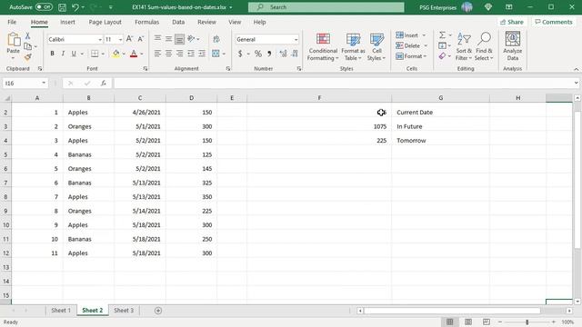
Task: Click the Format cells button
Action: [x=412, y=56]
